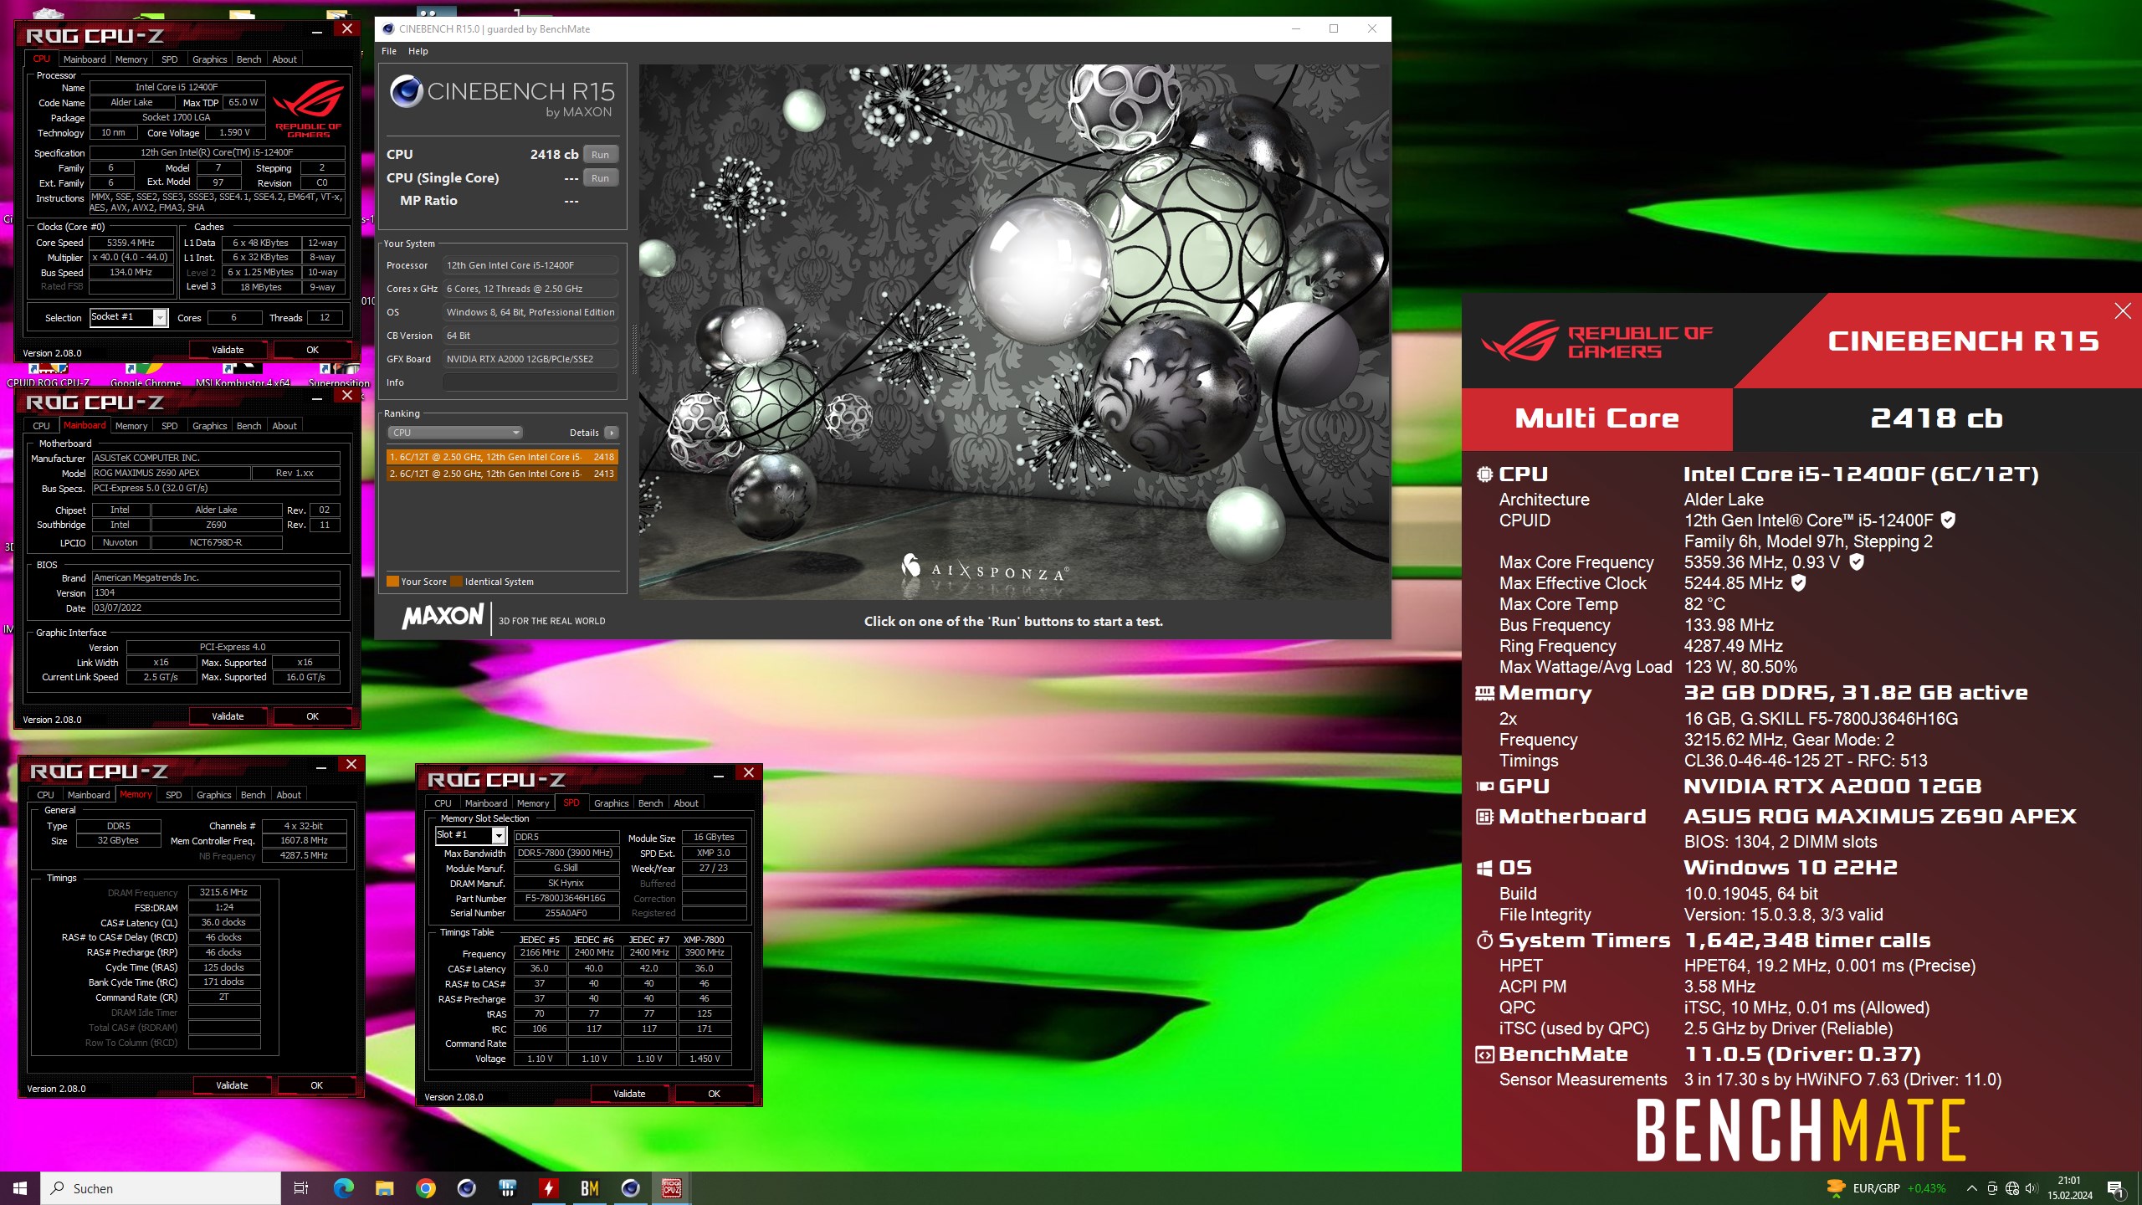Screen dimensions: 2142x1205
Task: Click the Cinebench title bar app icon
Action: [x=388, y=28]
